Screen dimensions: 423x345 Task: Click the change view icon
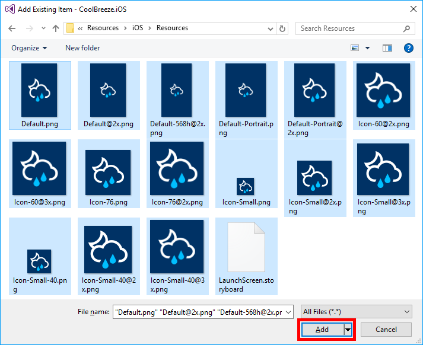point(355,48)
